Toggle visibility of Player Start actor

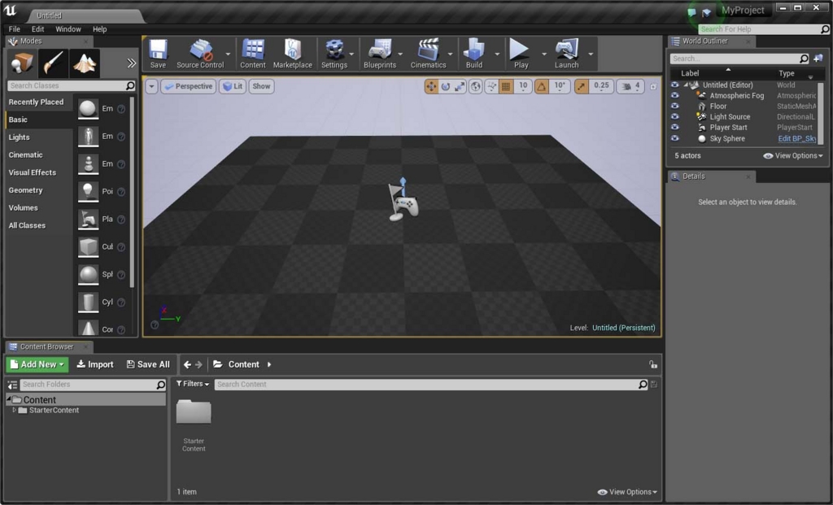click(674, 128)
